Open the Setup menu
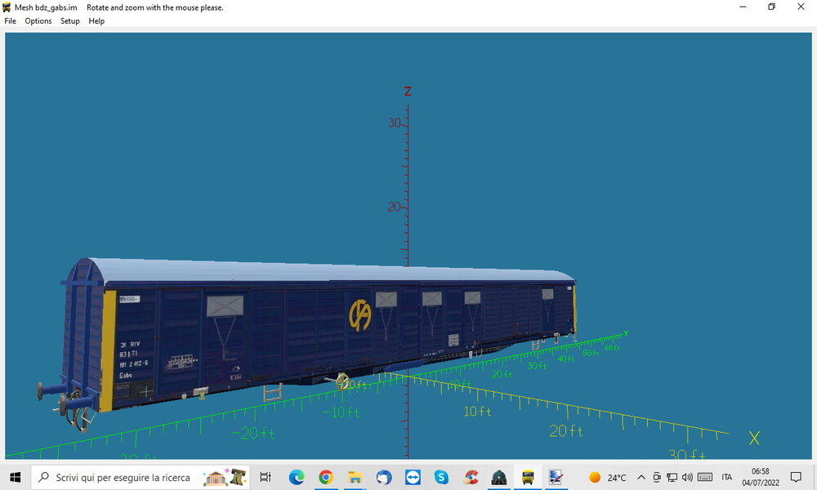The image size is (817, 490). click(69, 21)
